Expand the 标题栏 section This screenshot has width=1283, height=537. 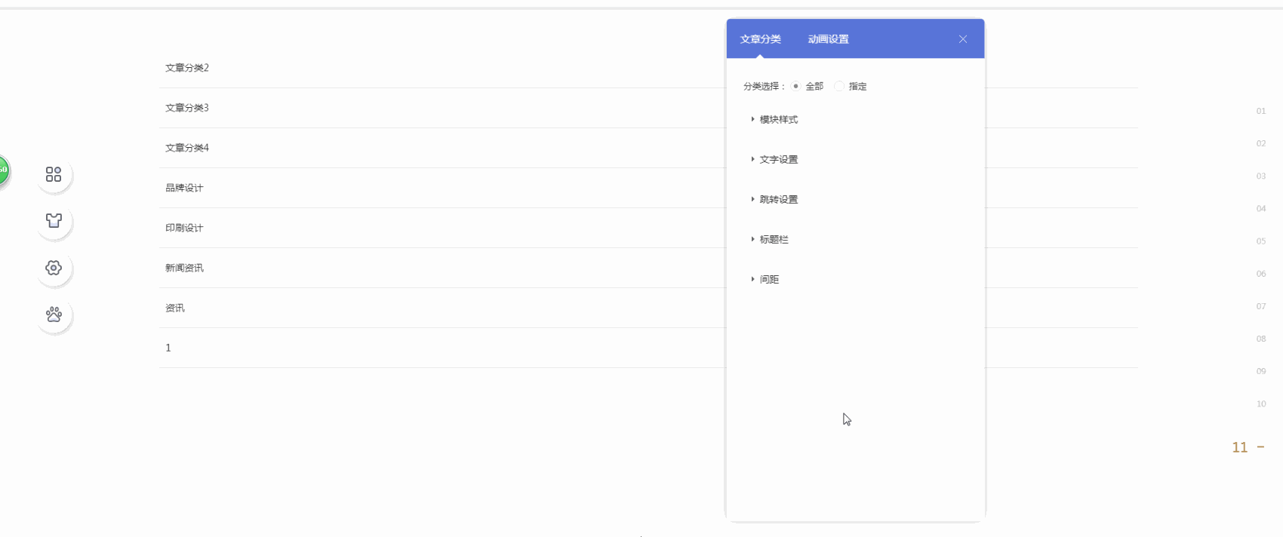[x=774, y=240]
